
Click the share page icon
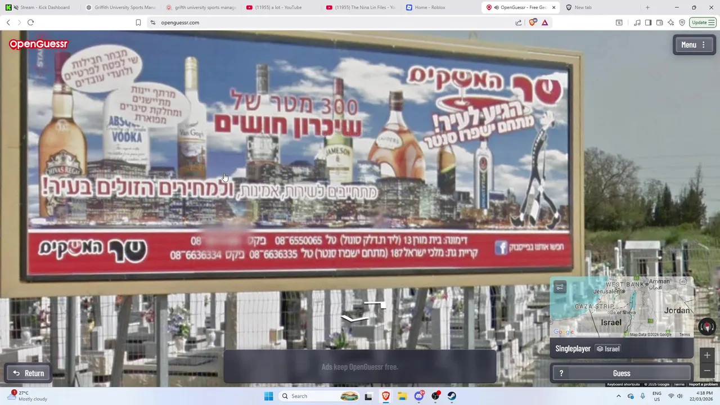518,22
